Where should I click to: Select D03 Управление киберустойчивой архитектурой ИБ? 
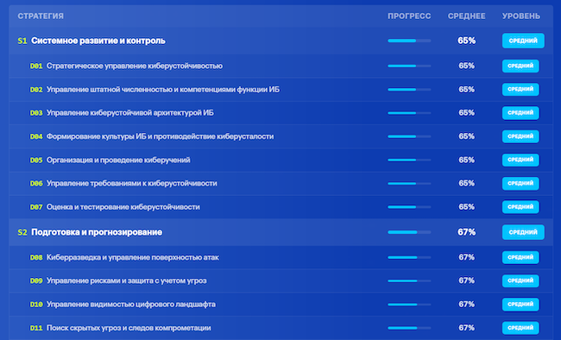click(280, 113)
